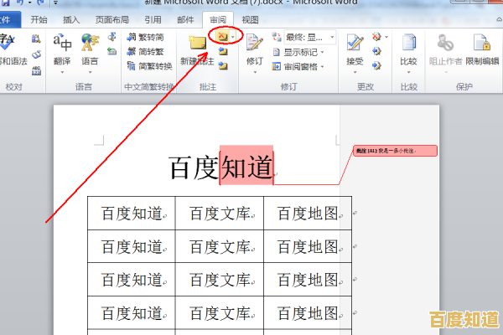Switch to the 插入 ribbon tab

71,20
